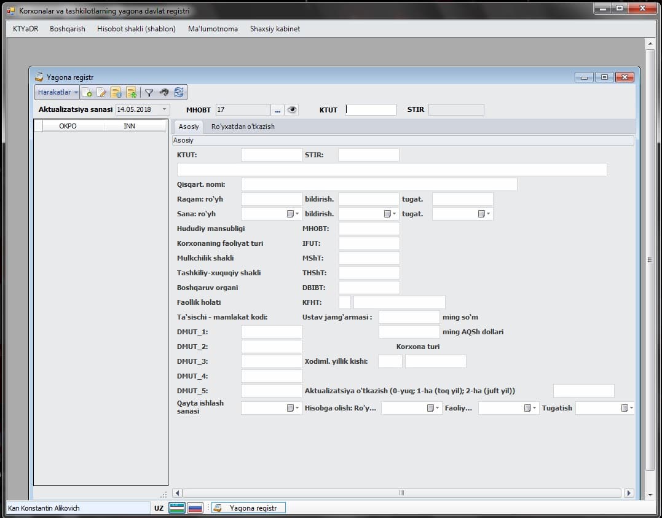The width and height of the screenshot is (662, 518).
Task: Open the filter funnel tool
Action: [x=149, y=93]
